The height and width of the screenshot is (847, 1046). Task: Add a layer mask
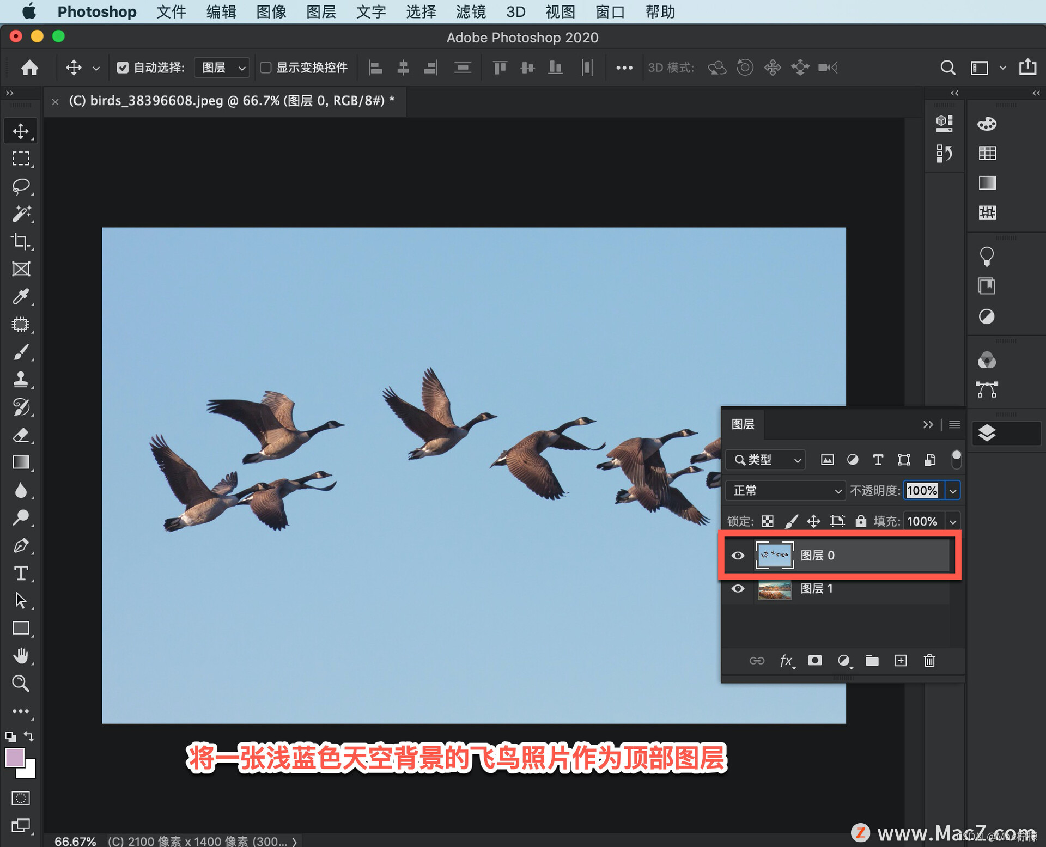click(814, 661)
